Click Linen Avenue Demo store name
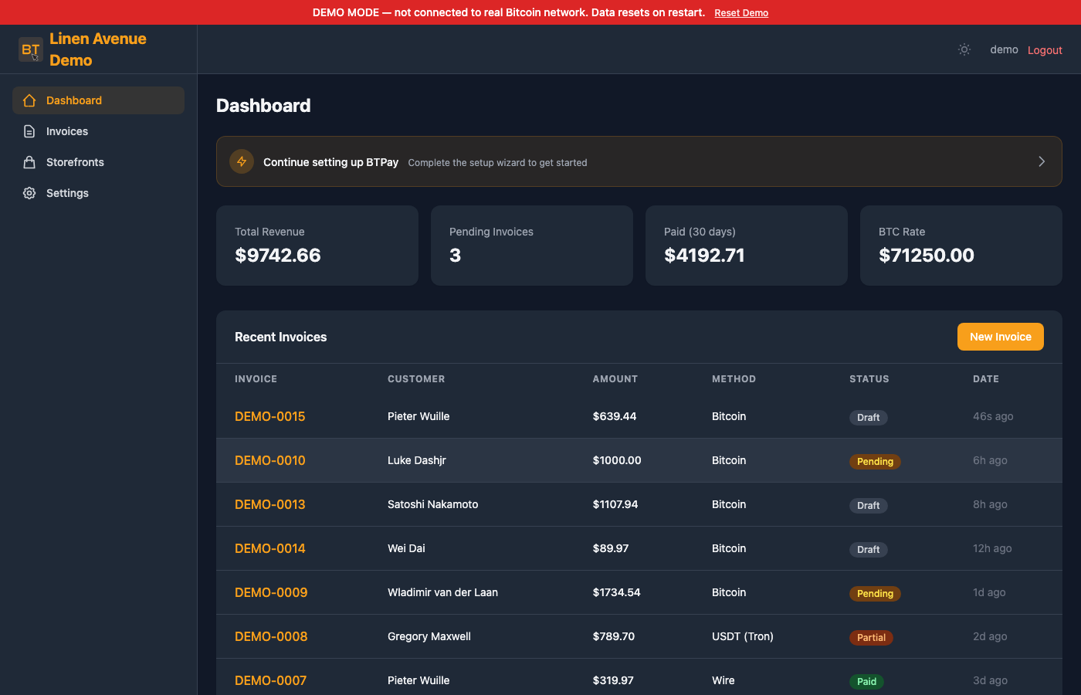This screenshot has width=1081, height=695. coord(98,49)
